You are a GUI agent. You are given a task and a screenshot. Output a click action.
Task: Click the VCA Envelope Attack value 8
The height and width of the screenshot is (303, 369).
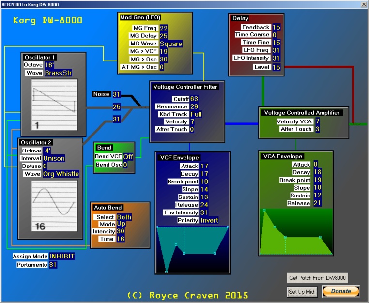pyautogui.click(x=315, y=164)
